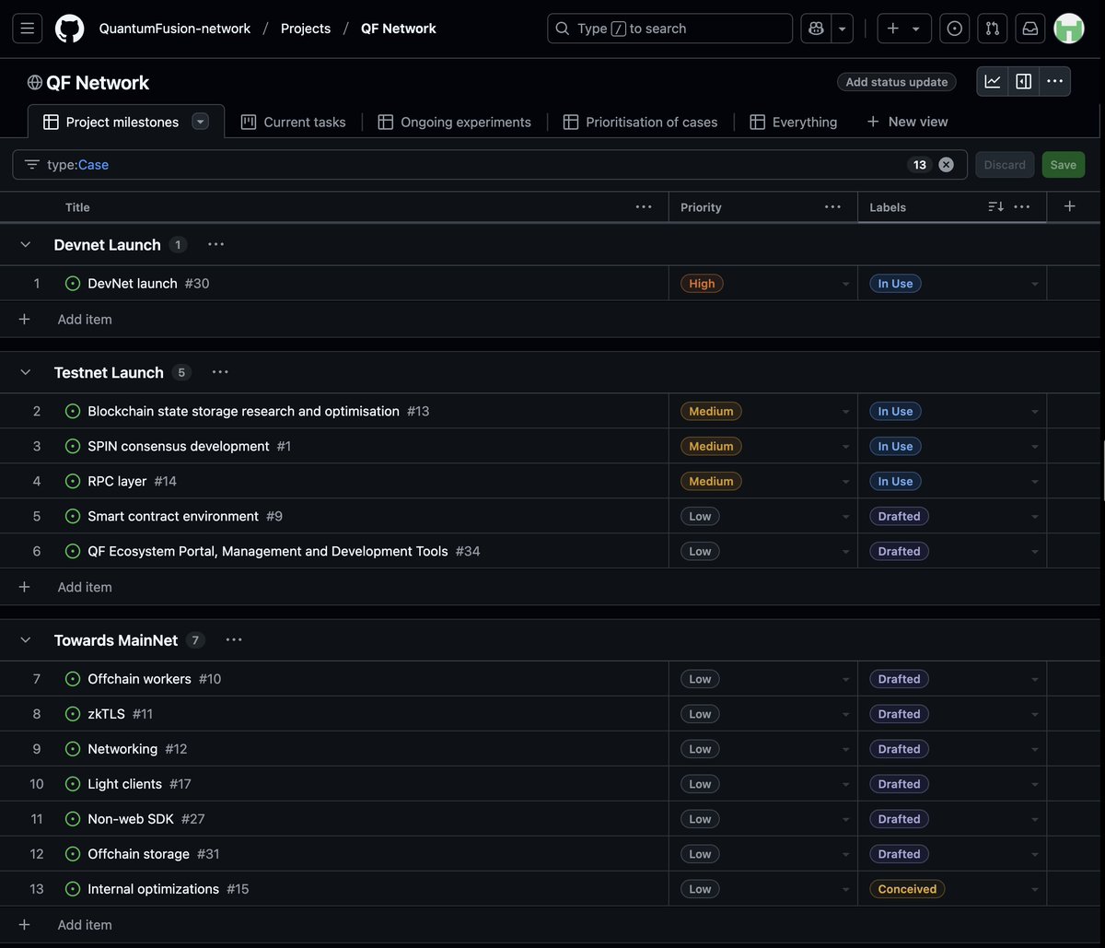Create a New view

click(x=907, y=122)
